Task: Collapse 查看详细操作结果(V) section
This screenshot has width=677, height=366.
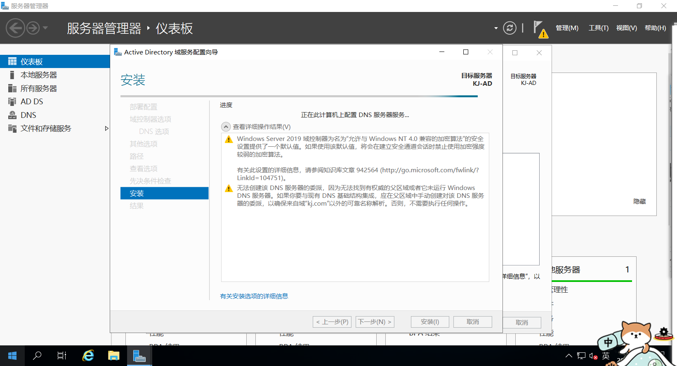Action: [226, 127]
